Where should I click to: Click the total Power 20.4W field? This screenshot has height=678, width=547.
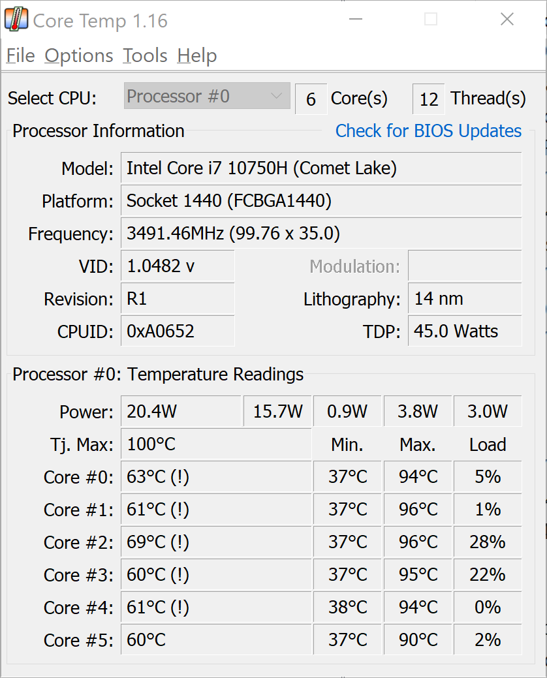(181, 411)
